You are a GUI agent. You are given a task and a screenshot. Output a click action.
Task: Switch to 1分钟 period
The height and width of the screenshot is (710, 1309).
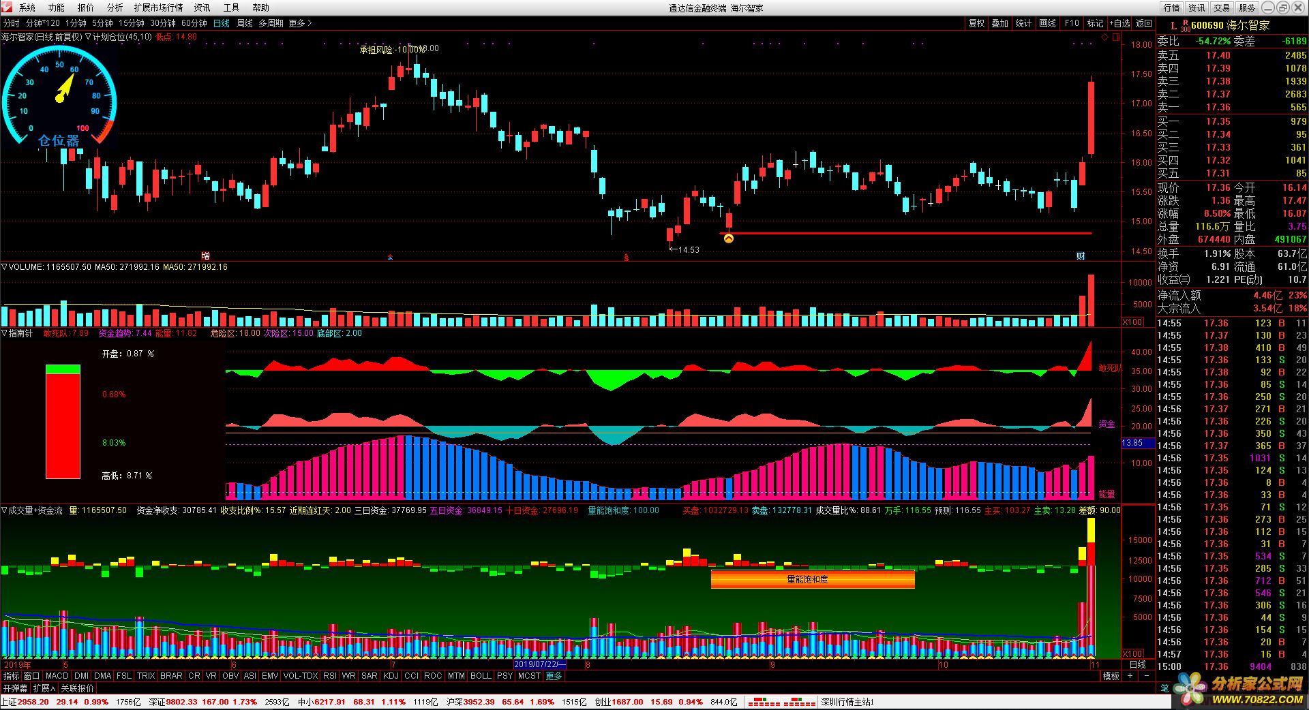click(76, 23)
